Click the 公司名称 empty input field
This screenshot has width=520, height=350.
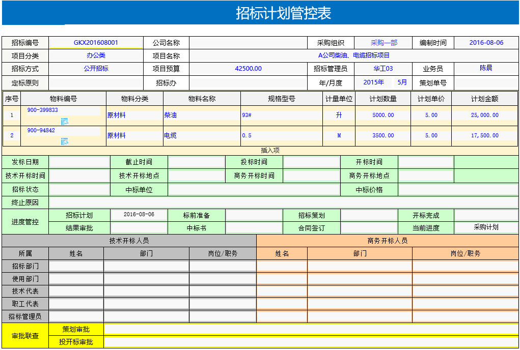point(248,43)
